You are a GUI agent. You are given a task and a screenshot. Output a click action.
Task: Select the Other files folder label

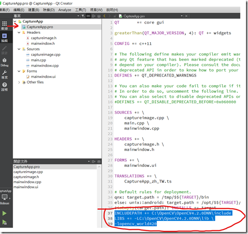click(x=35, y=82)
